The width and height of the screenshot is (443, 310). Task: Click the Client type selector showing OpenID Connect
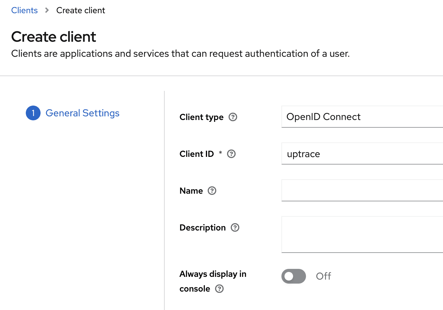click(353, 117)
